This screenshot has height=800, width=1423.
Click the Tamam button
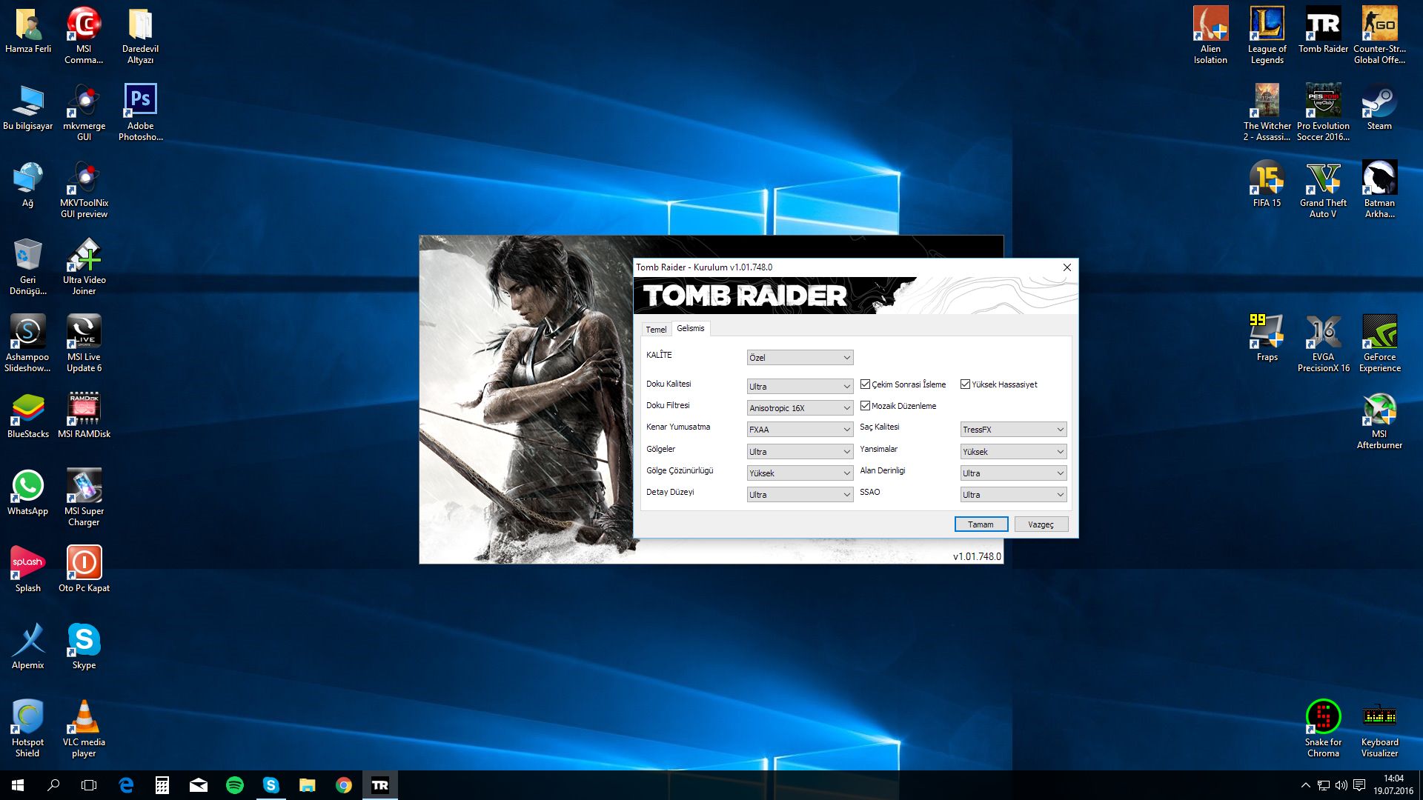[981, 524]
